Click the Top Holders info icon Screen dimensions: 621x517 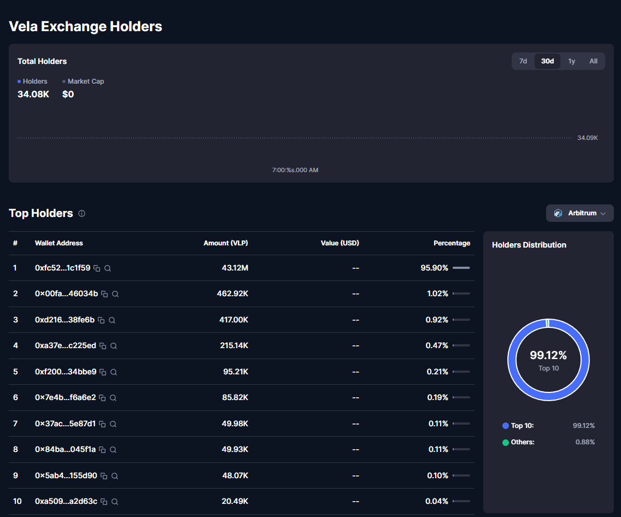click(81, 214)
